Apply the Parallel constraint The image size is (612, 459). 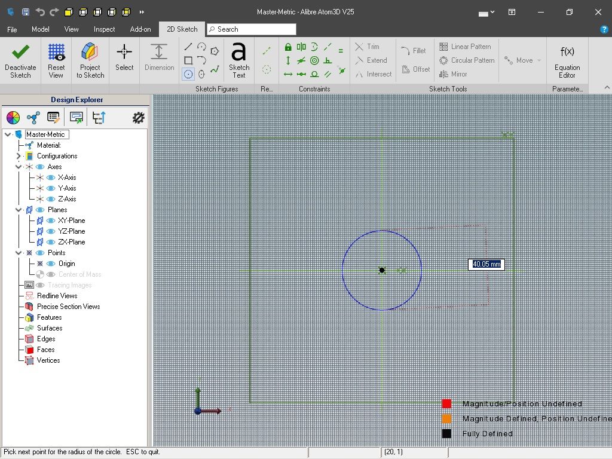pyautogui.click(x=328, y=74)
